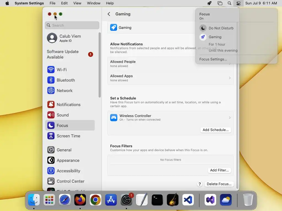The height and width of the screenshot is (211, 282).
Task: Open the help question mark button
Action: pos(200,184)
